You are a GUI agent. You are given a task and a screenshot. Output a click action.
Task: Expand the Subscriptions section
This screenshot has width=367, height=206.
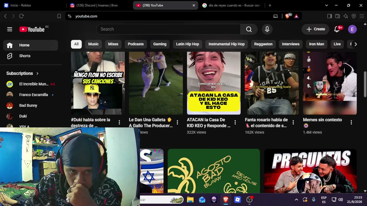pos(22,73)
